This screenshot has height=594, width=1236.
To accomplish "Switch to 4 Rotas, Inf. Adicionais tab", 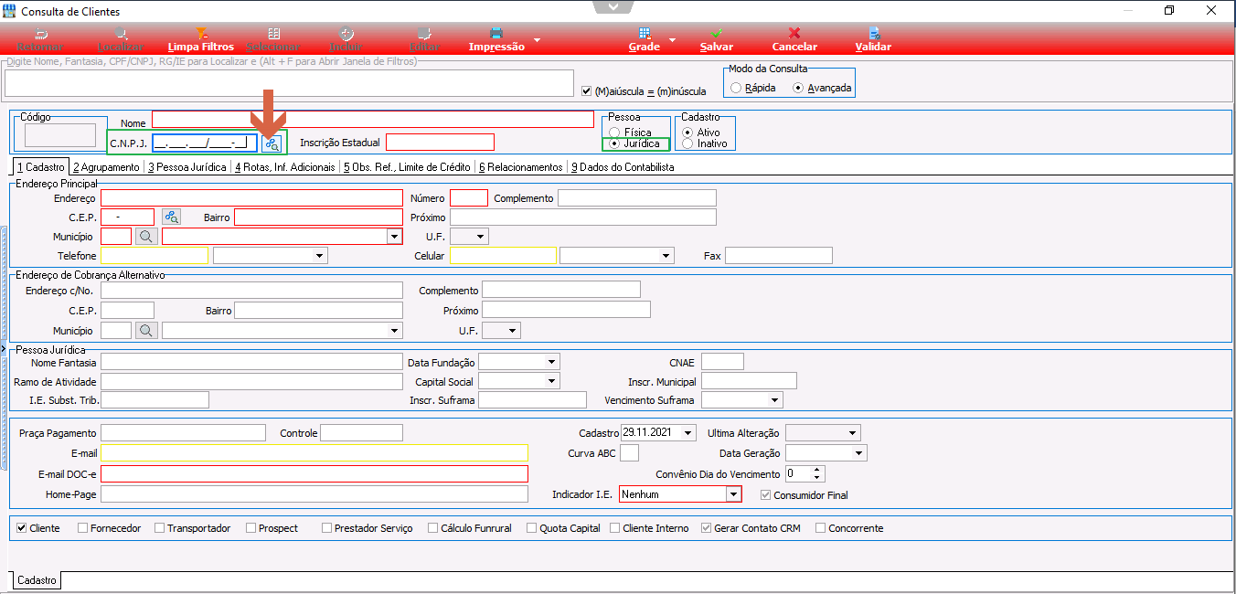I will click(x=284, y=167).
